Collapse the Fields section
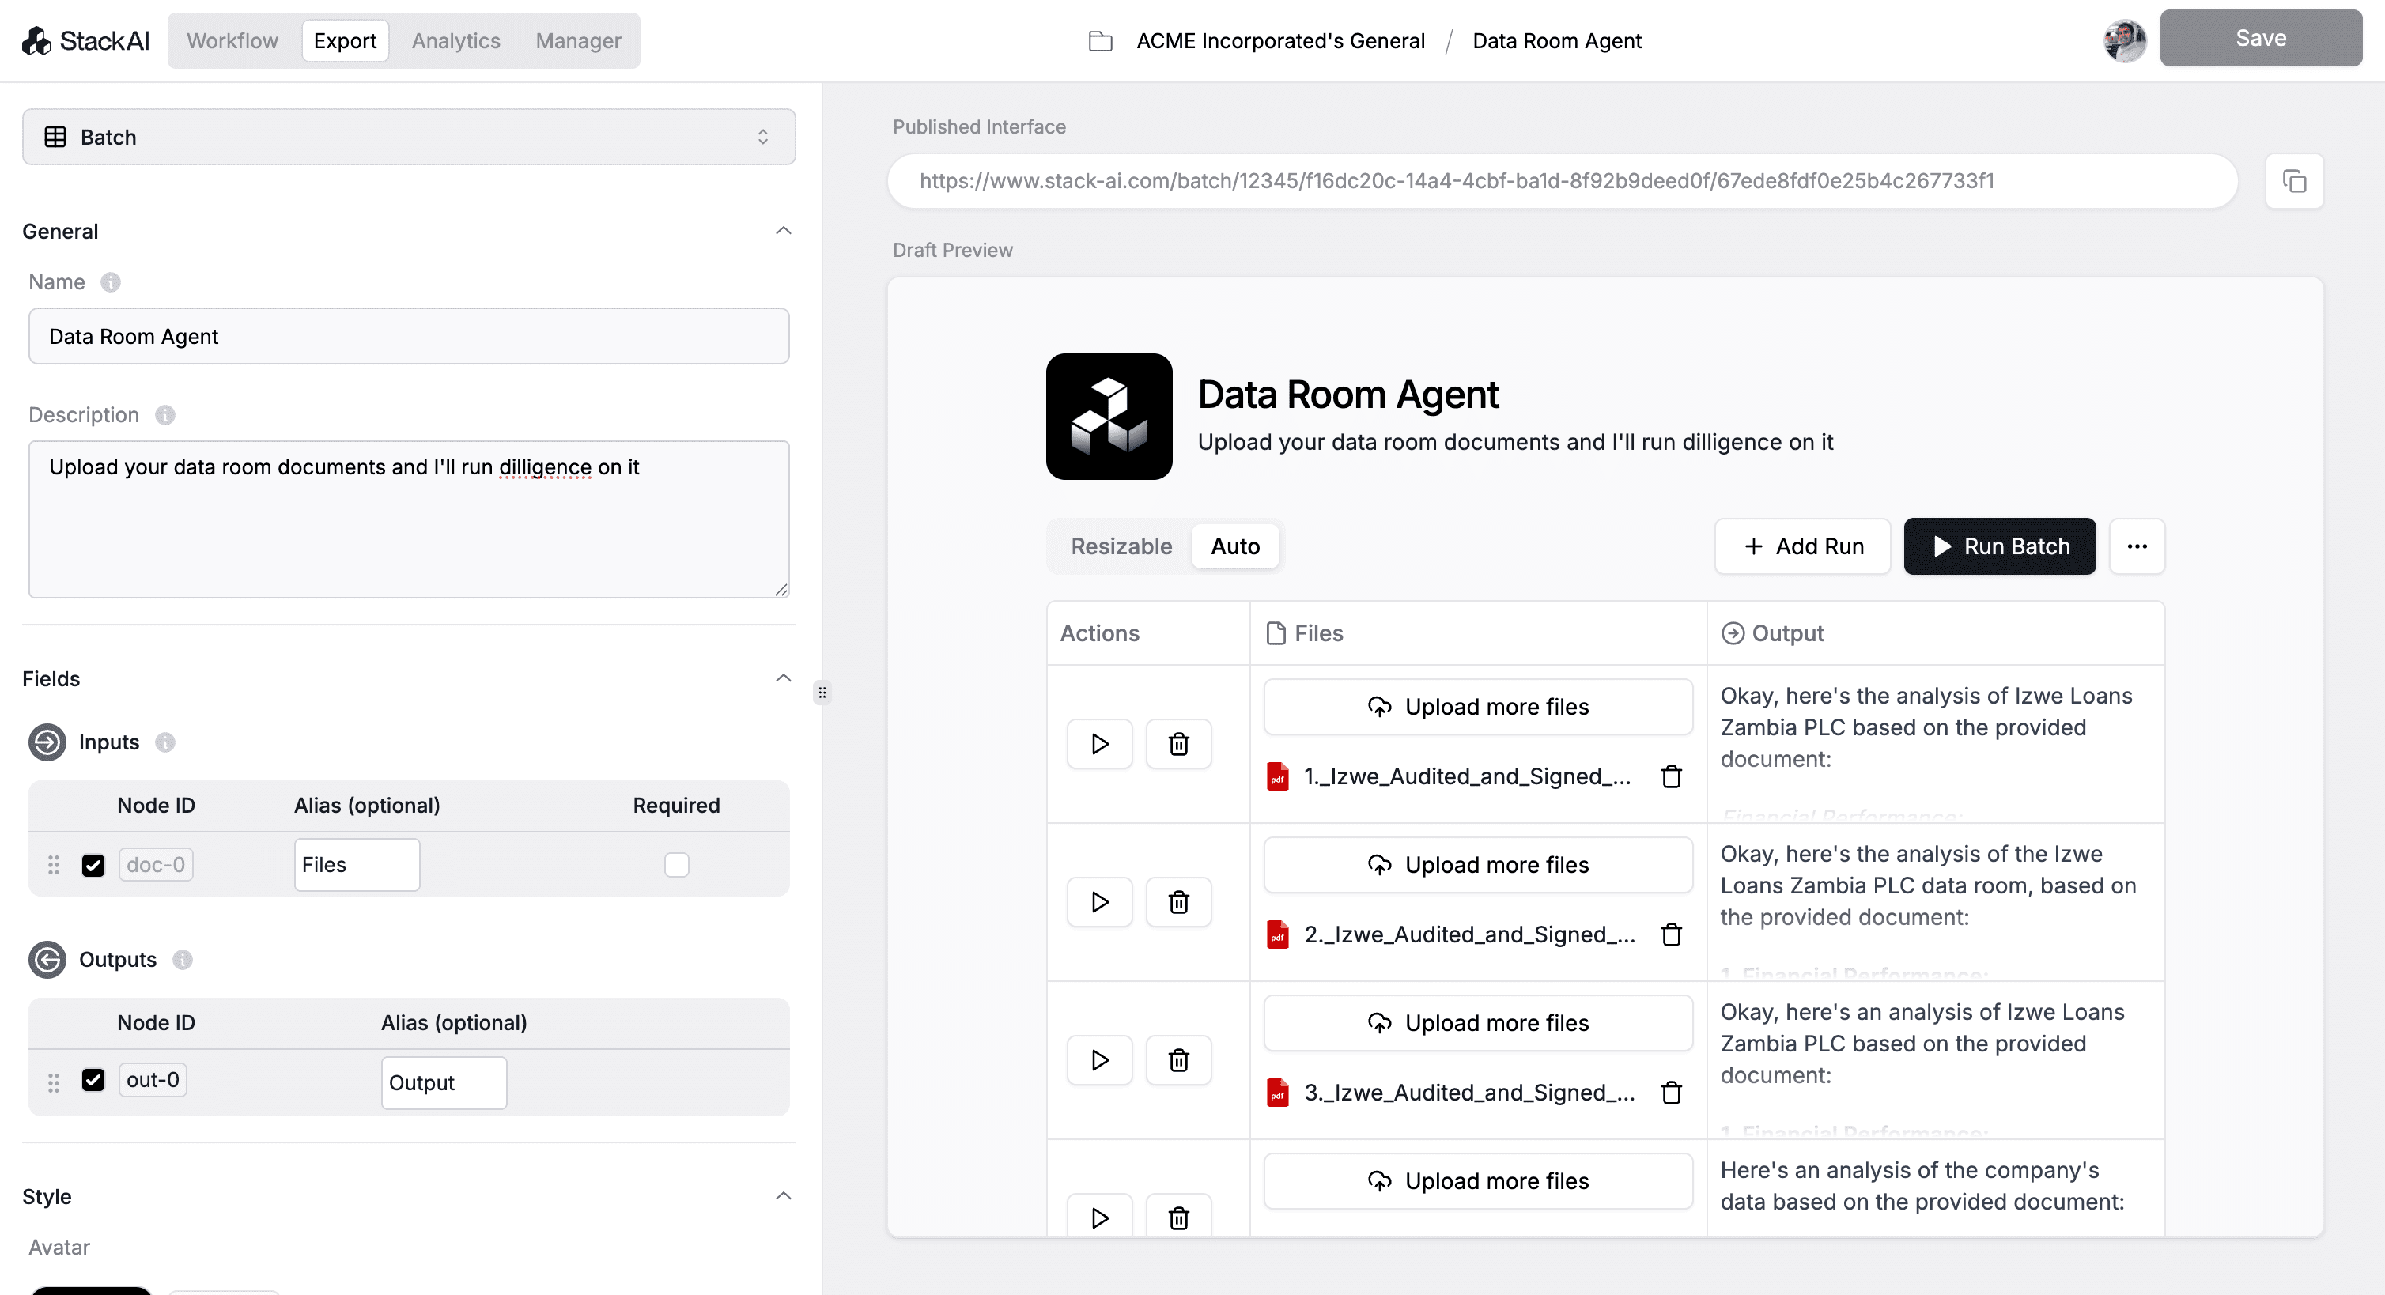 point(784,678)
